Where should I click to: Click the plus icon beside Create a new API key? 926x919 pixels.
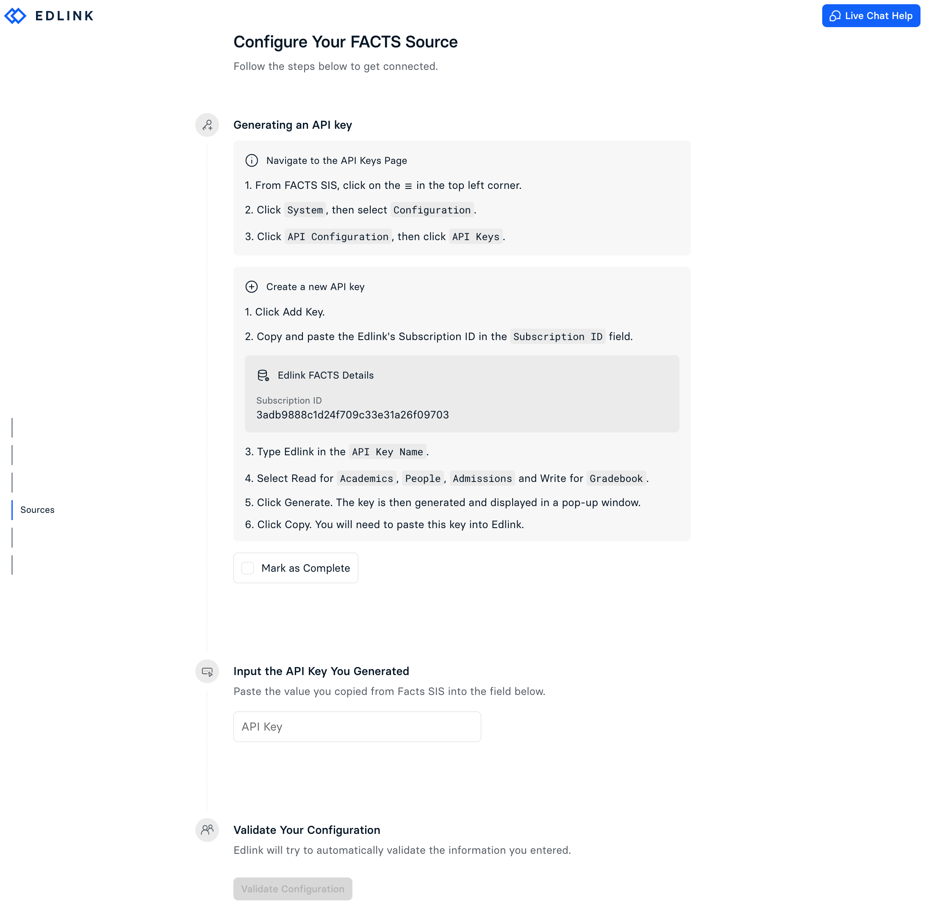[x=252, y=287]
